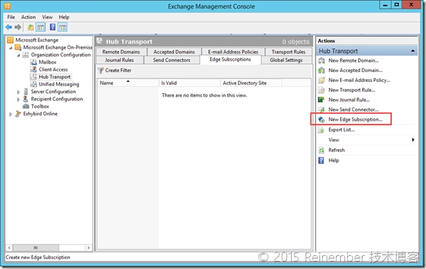Open the View submenu arrow

(x=413, y=140)
